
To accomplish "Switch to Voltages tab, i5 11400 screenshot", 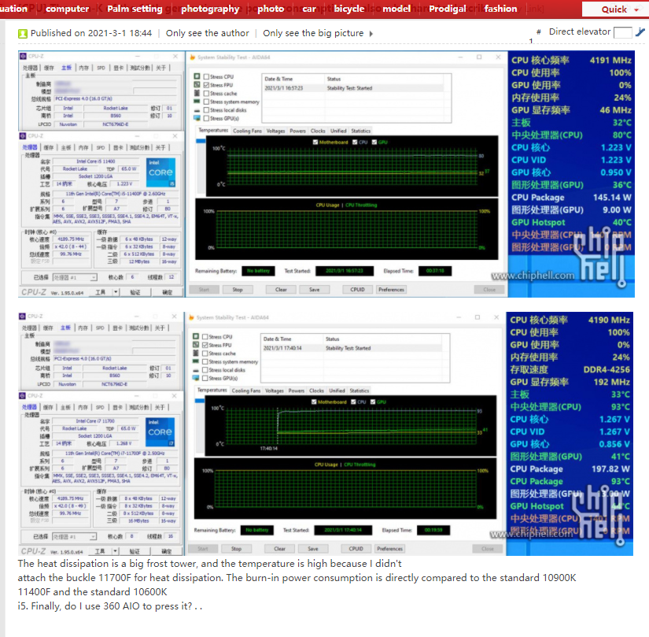I will coord(275,131).
